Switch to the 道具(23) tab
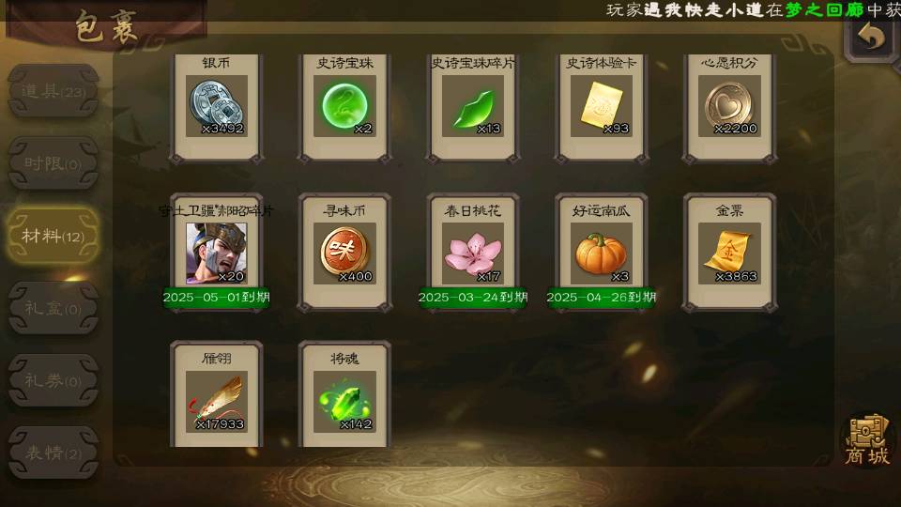Image resolution: width=901 pixels, height=507 pixels. coord(53,91)
